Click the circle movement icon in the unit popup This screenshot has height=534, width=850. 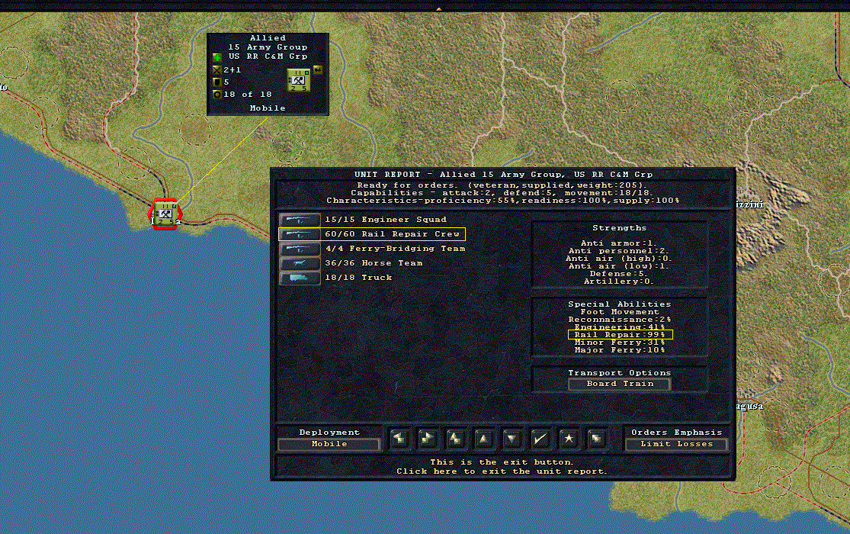pos(217,95)
